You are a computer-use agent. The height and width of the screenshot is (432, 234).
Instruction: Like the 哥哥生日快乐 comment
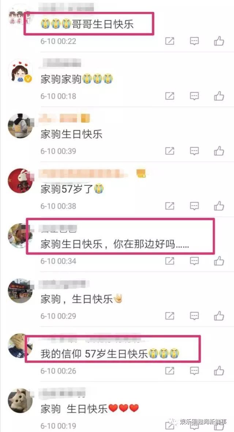click(219, 41)
